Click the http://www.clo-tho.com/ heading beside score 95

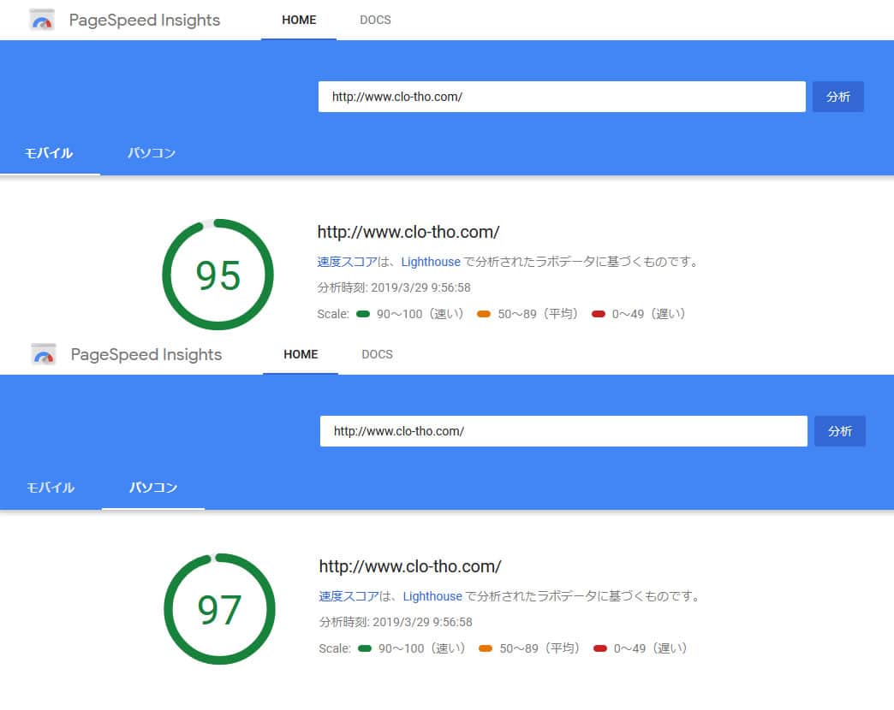click(408, 233)
